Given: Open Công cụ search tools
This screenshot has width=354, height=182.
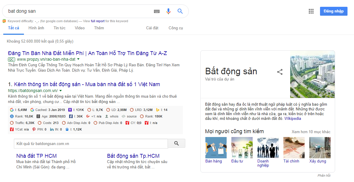Looking at the screenshot, I should coord(176,28).
